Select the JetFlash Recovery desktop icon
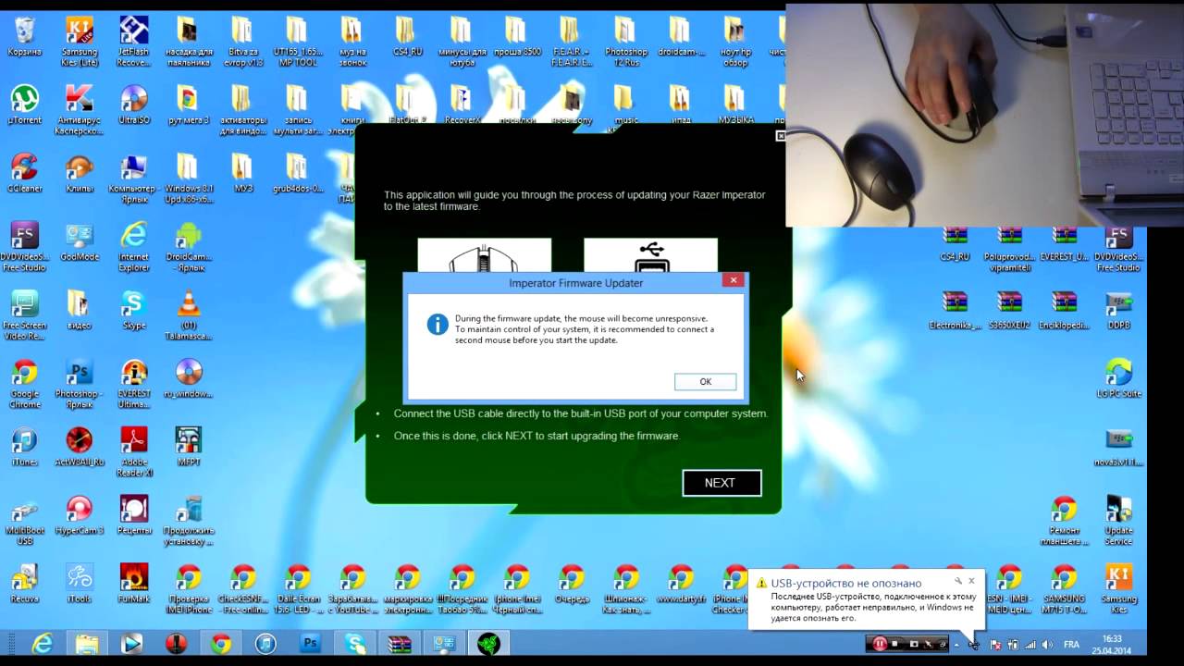1184x666 pixels. pyautogui.click(x=134, y=43)
